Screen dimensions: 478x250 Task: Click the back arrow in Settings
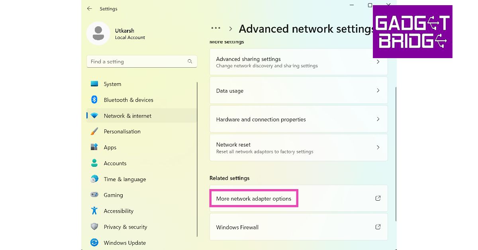tap(90, 8)
